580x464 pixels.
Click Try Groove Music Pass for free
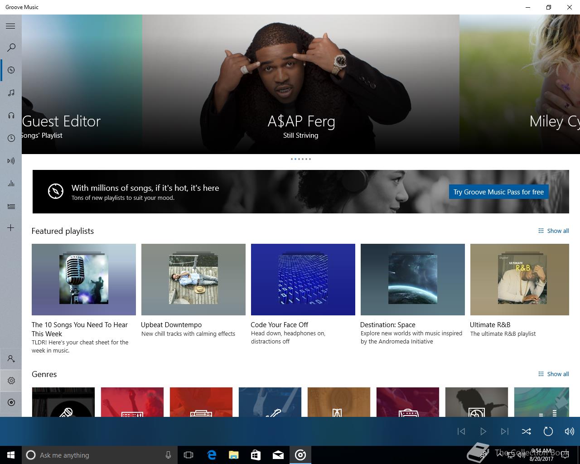(498, 192)
